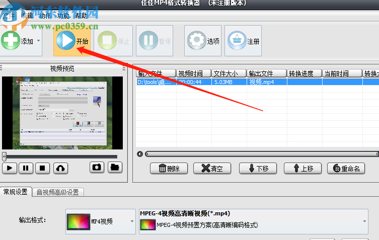This screenshot has width=379, height=240.
Task: Click the headphone audio icon under preview
Action: [60, 168]
